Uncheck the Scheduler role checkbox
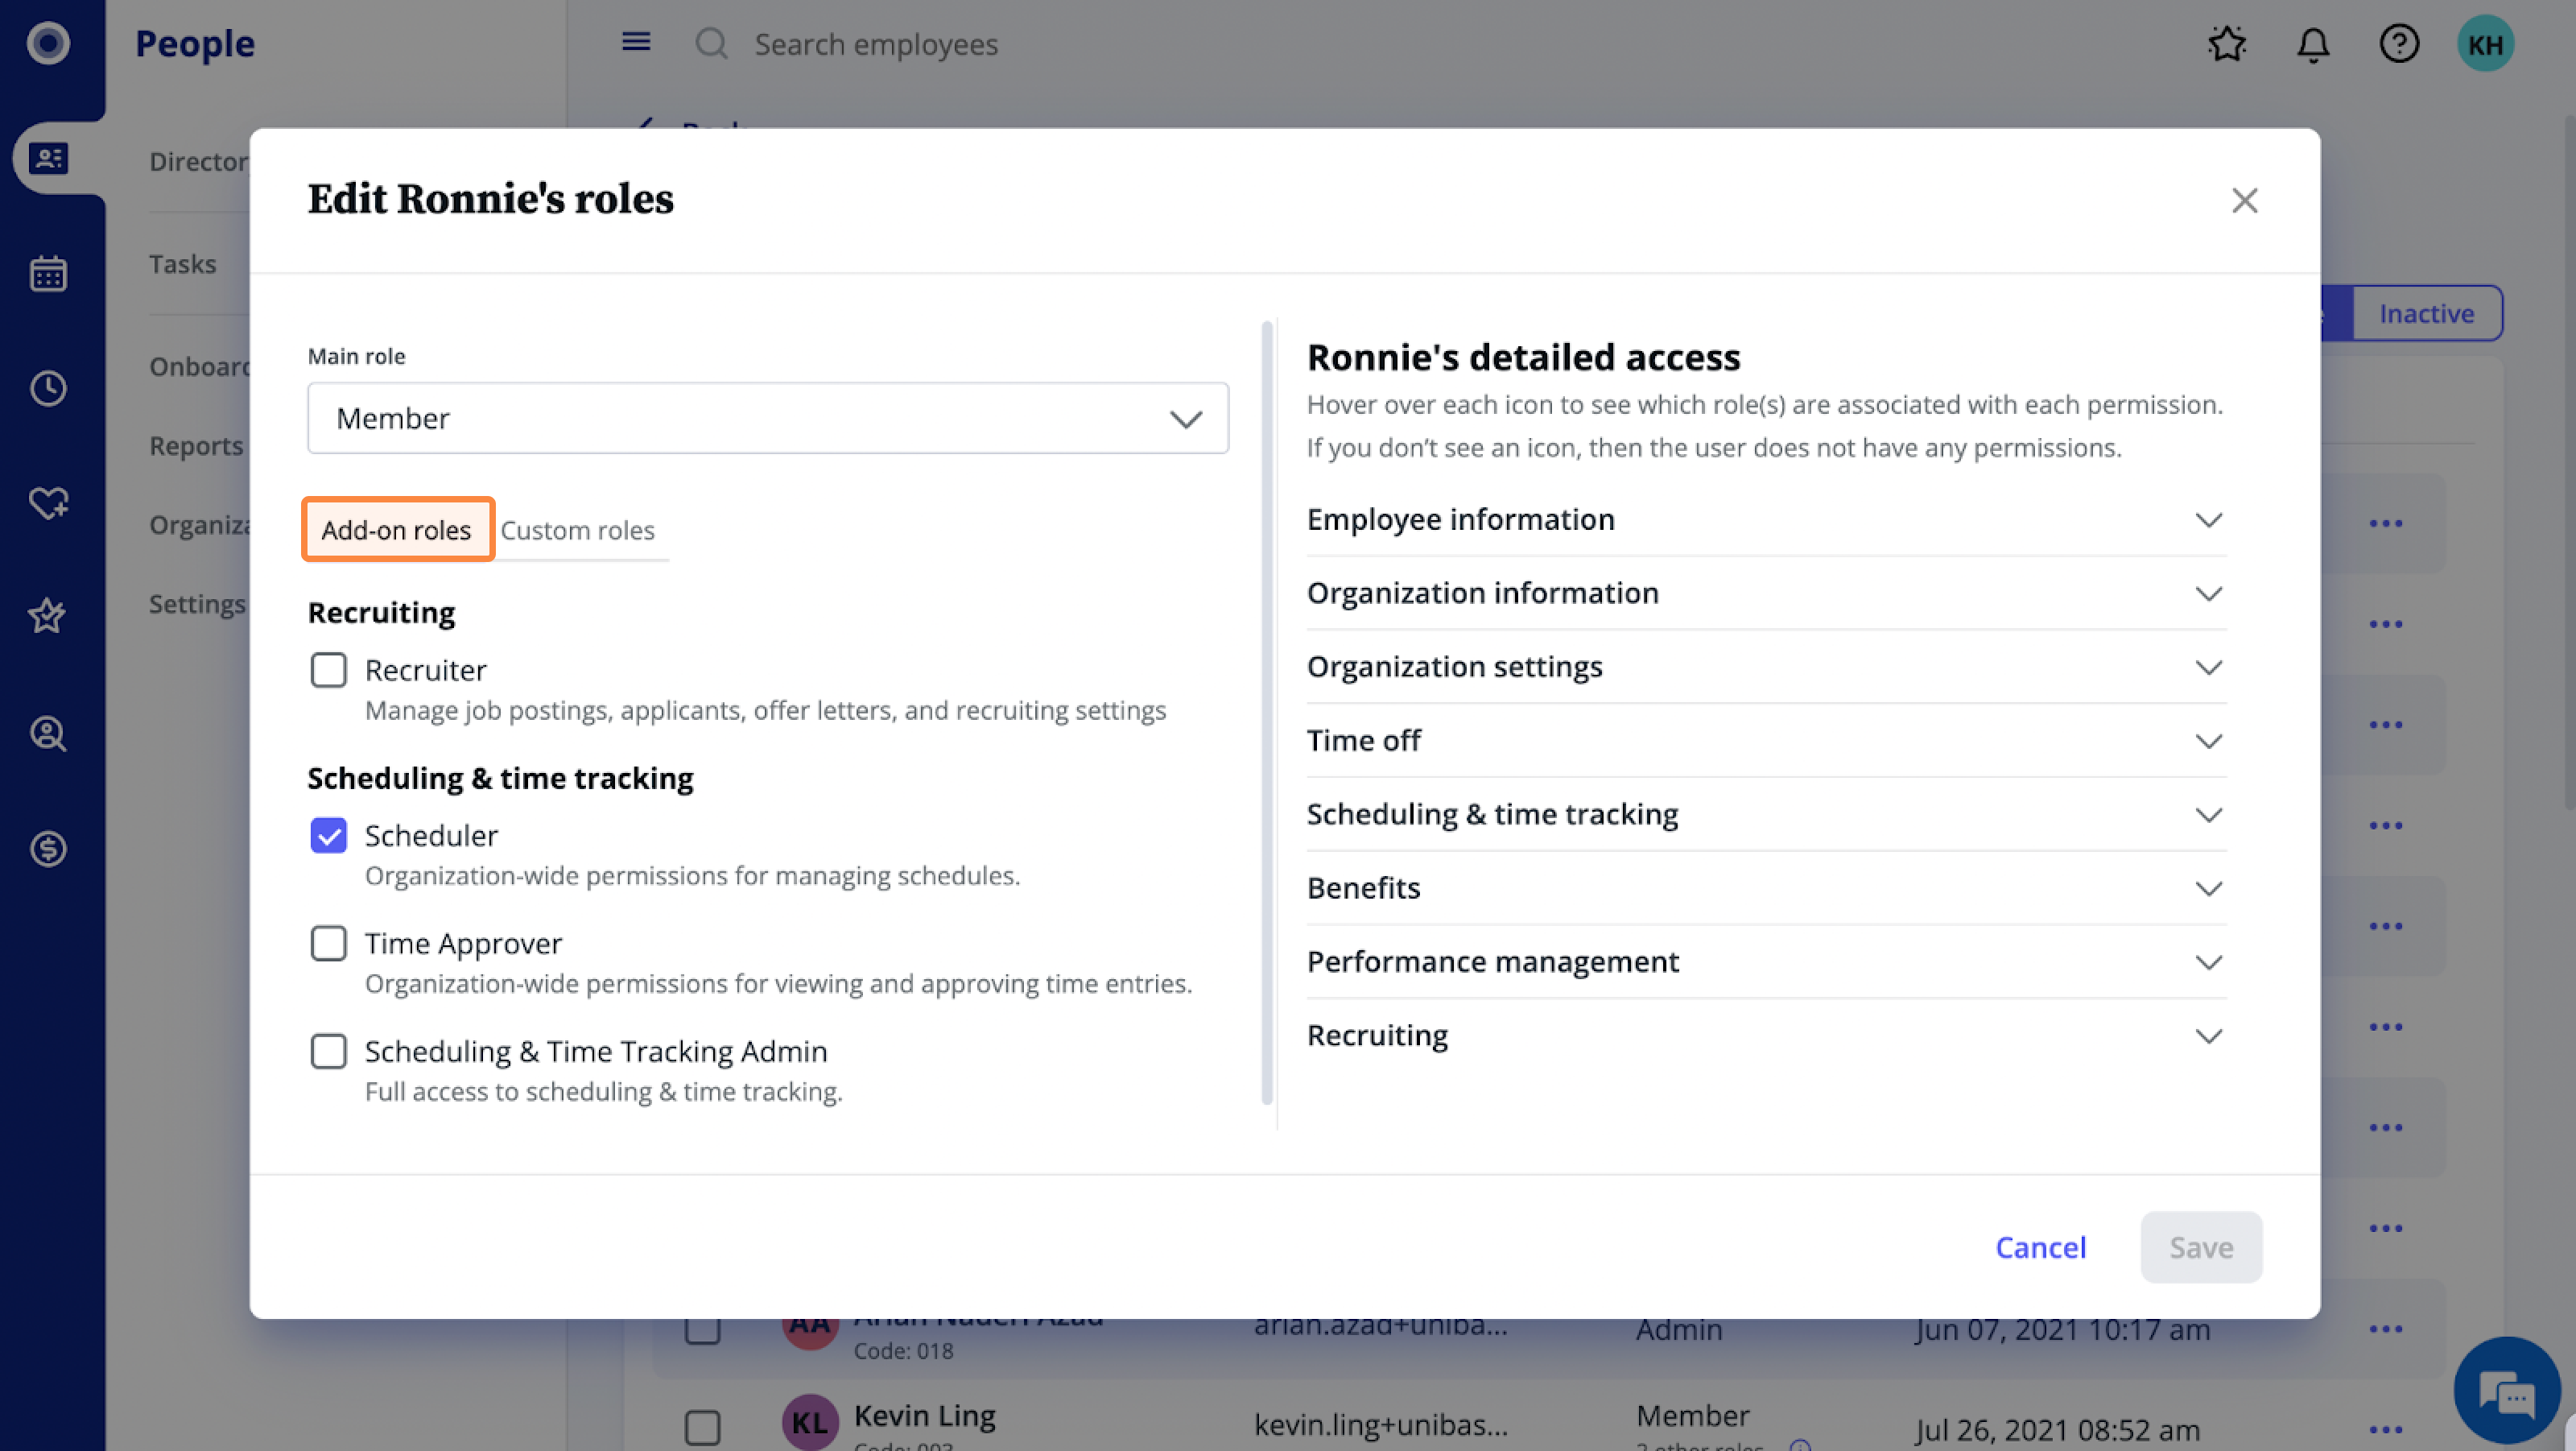2576x1451 pixels. tap(328, 835)
